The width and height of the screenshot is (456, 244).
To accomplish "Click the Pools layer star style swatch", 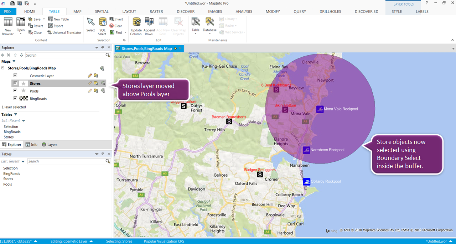I will pos(24,91).
